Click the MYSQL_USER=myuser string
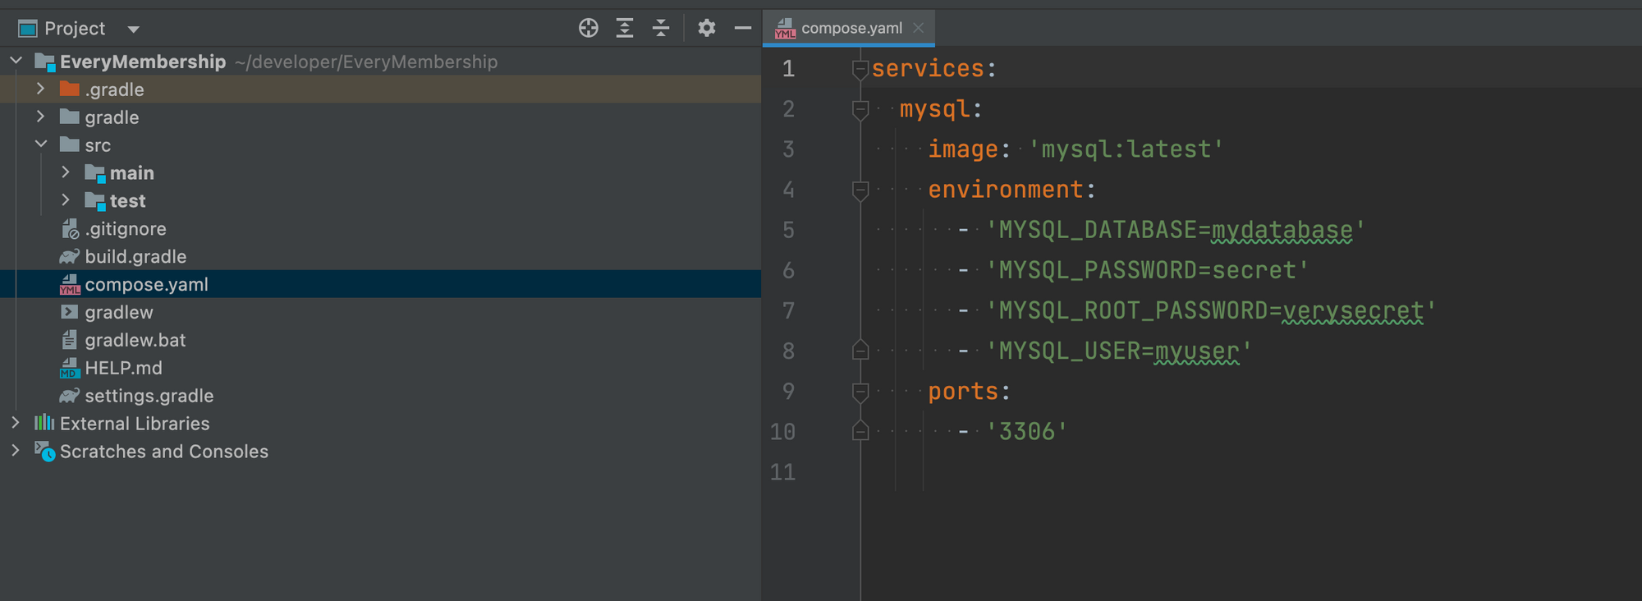Screen dimensions: 1642x601 click(1119, 351)
